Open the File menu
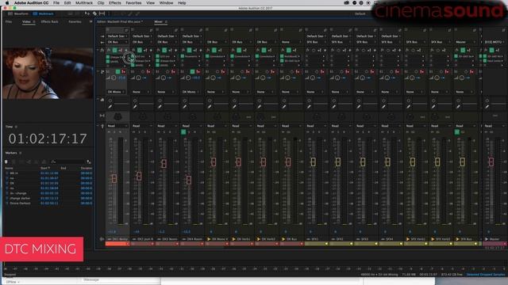 56,3
